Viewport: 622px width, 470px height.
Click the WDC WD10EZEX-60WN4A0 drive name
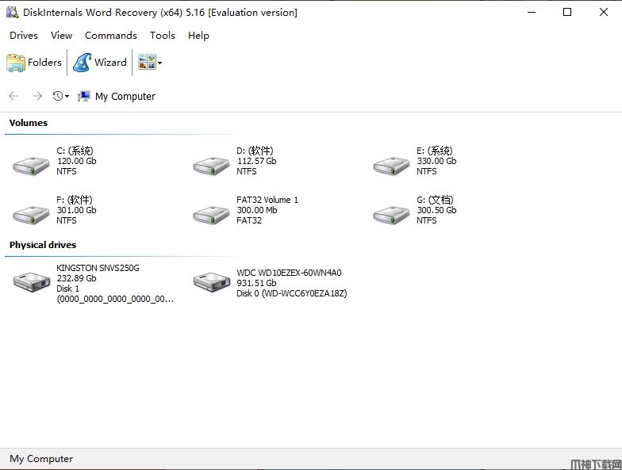coord(289,273)
